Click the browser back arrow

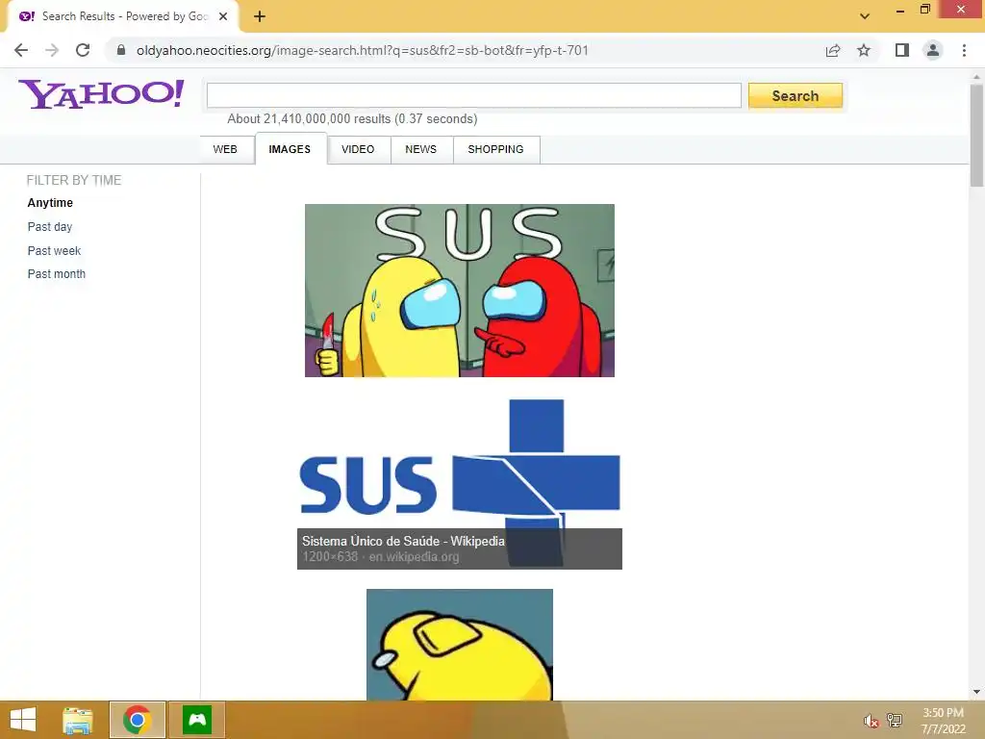point(21,50)
